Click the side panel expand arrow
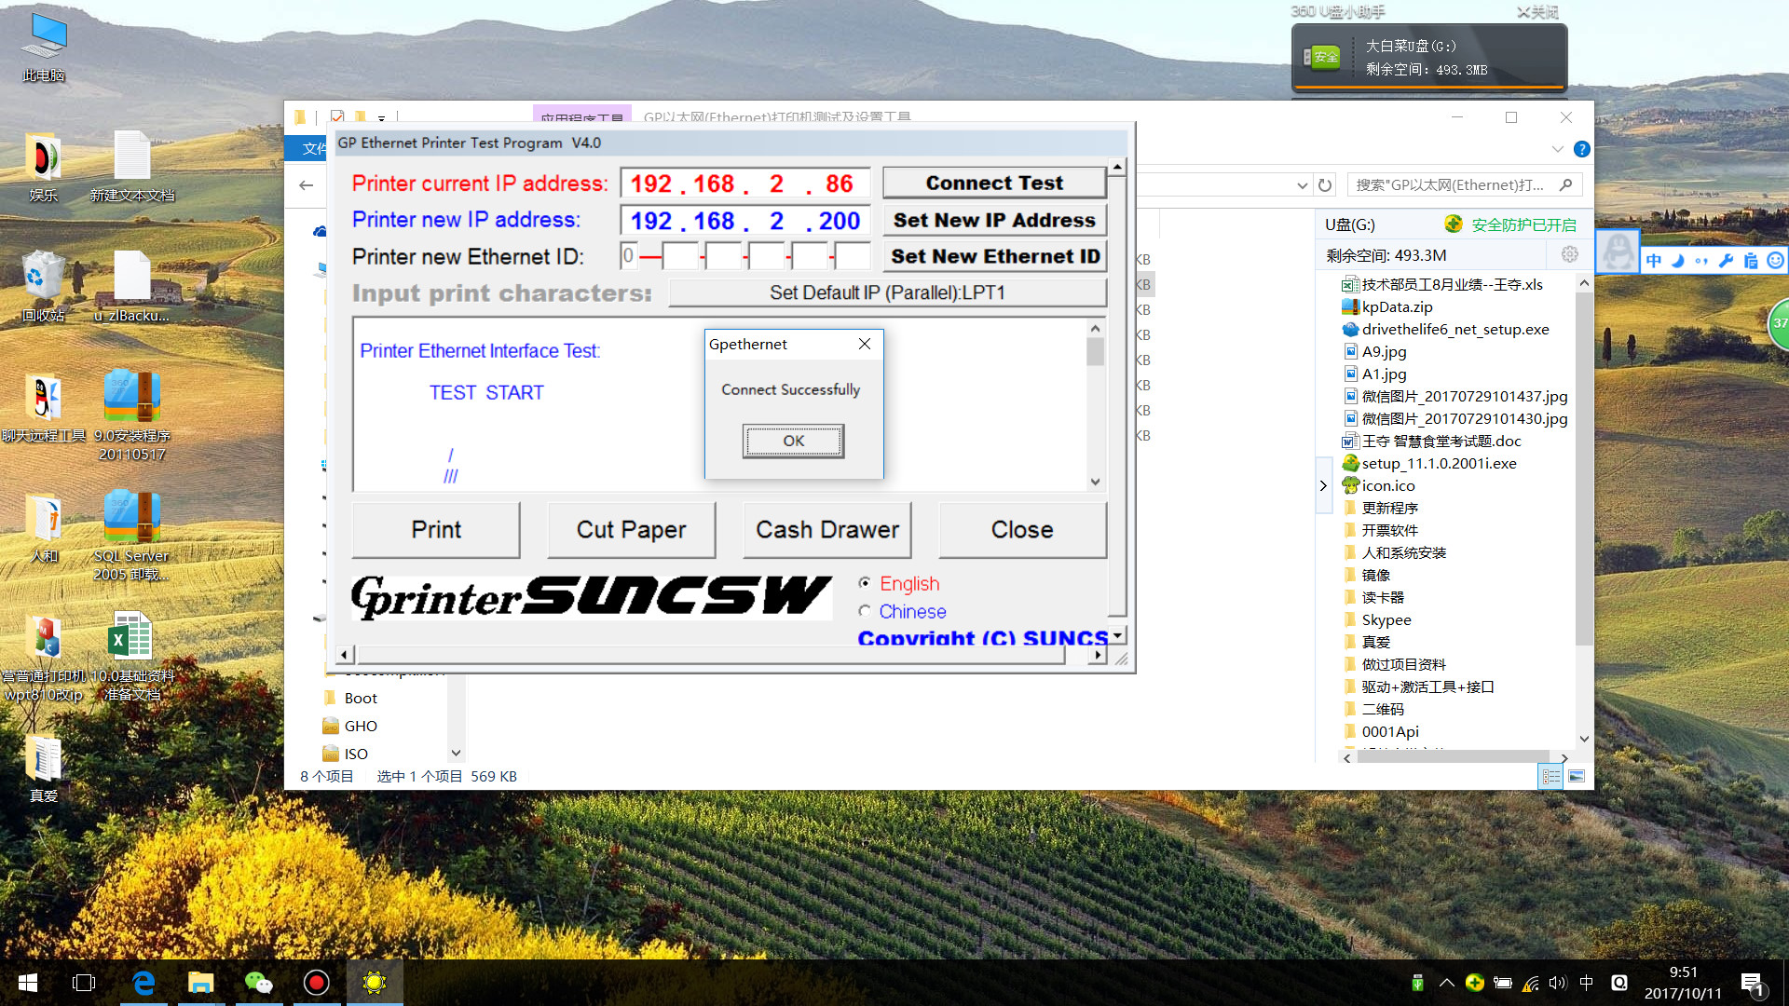The height and width of the screenshot is (1006, 1789). coord(1323,485)
